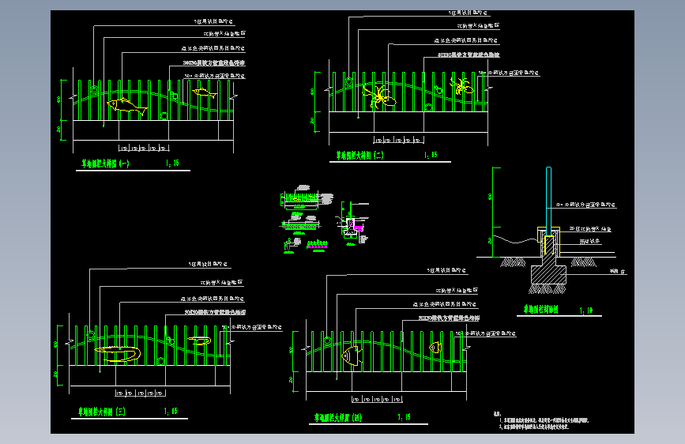Select the cyan vertical post in the section drawing

548,201
